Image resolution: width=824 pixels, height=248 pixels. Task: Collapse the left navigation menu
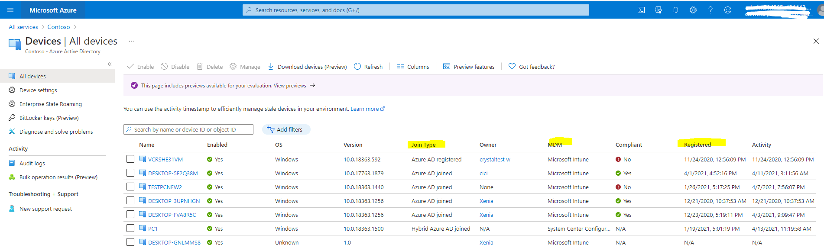(x=110, y=64)
